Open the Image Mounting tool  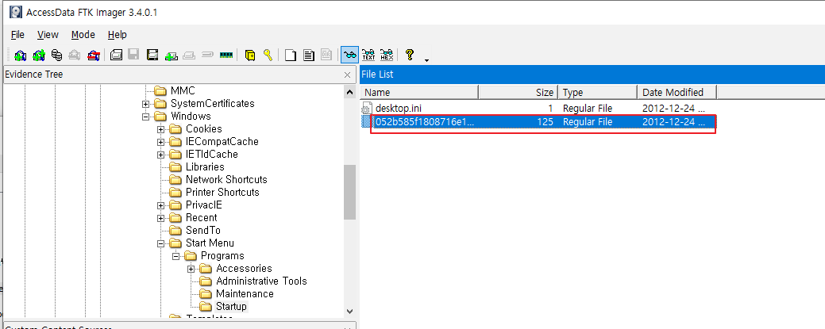[57, 55]
